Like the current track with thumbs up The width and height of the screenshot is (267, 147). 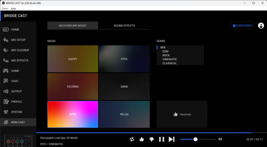pos(142,139)
